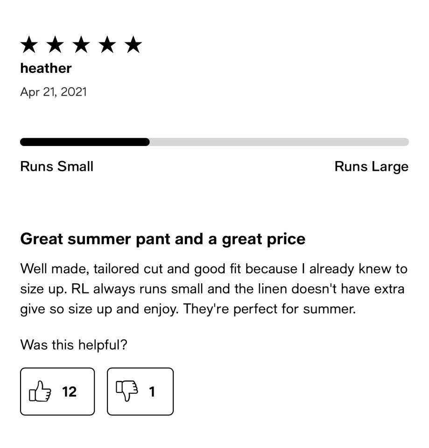Image resolution: width=429 pixels, height=448 pixels.
Task: Mark review helpful with 12 votes button
Action: point(57,392)
